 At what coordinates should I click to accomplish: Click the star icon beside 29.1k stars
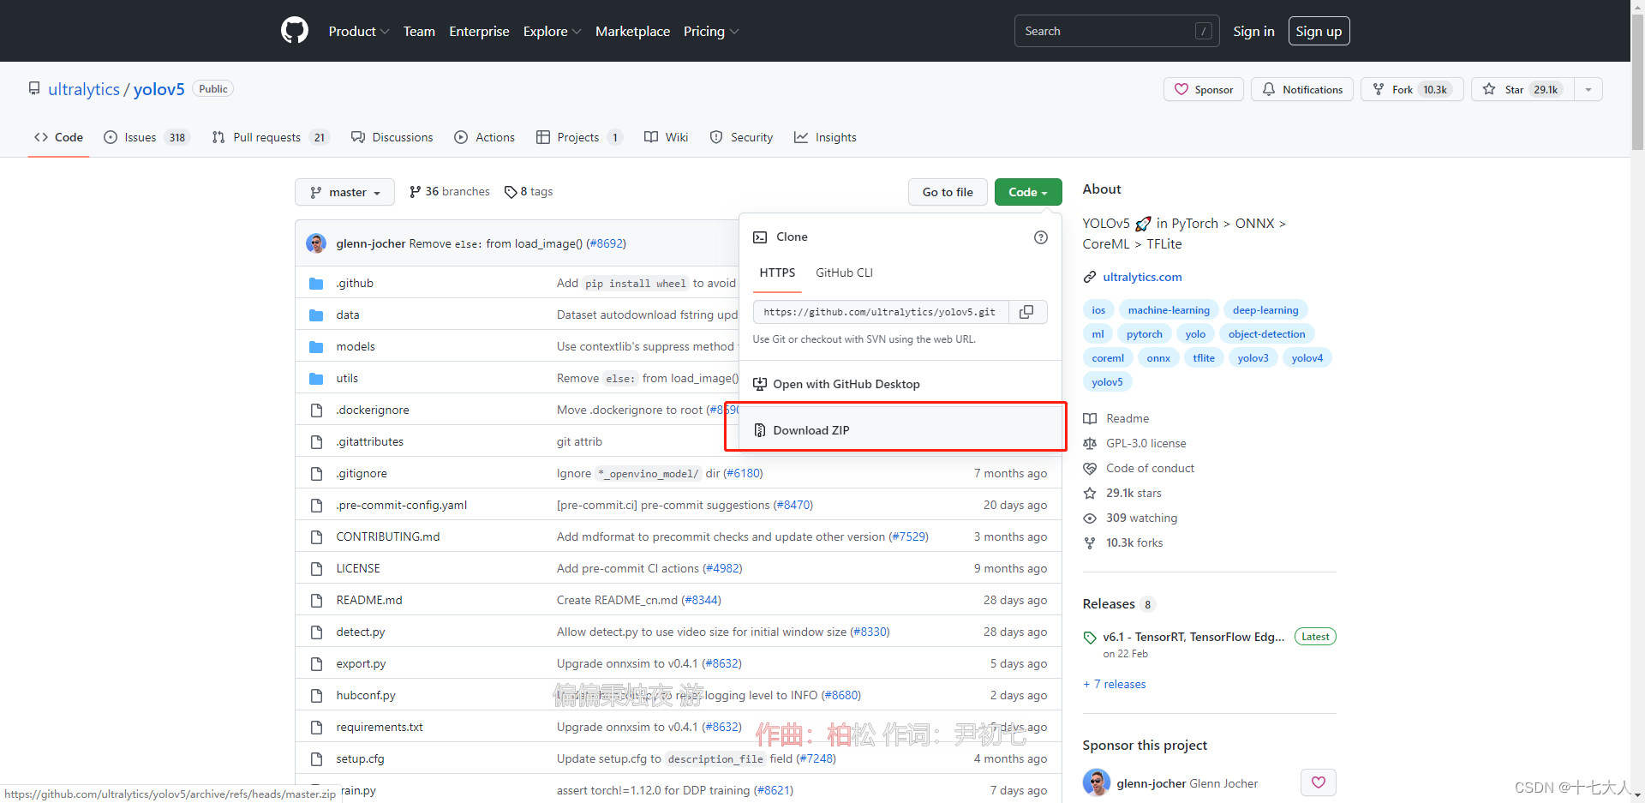[1090, 493]
